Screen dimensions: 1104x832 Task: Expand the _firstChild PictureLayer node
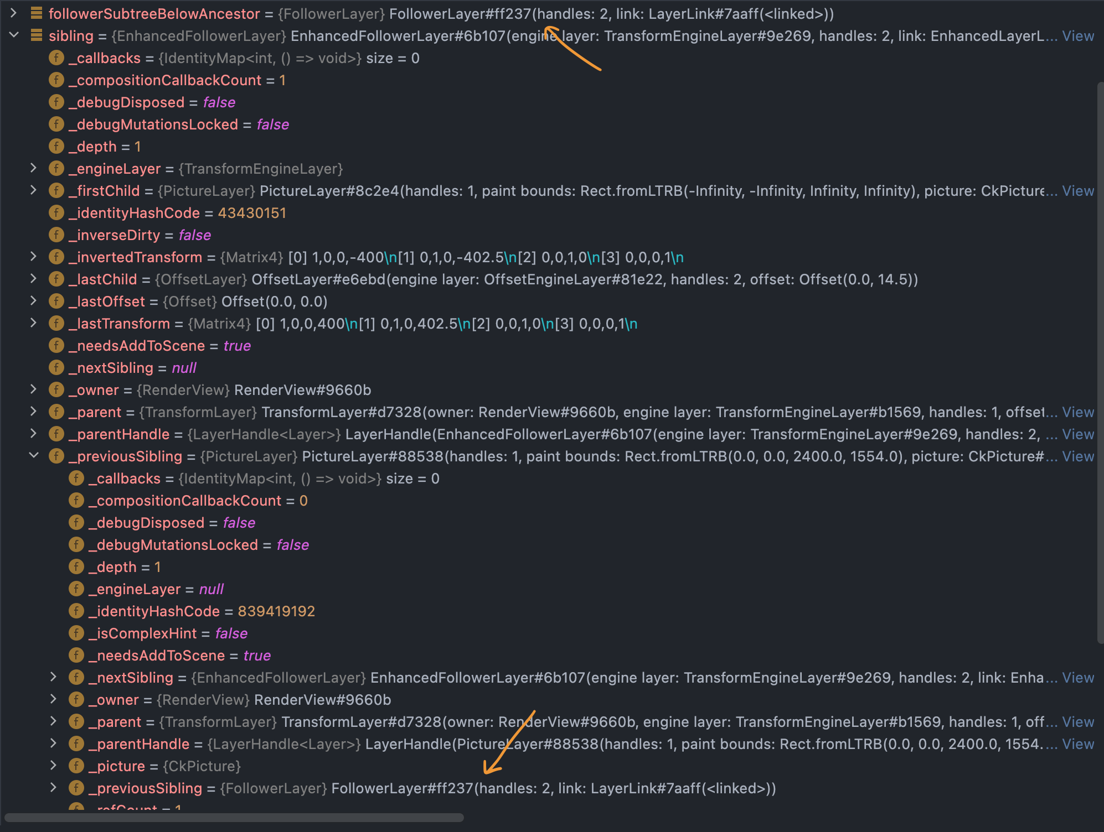click(34, 190)
